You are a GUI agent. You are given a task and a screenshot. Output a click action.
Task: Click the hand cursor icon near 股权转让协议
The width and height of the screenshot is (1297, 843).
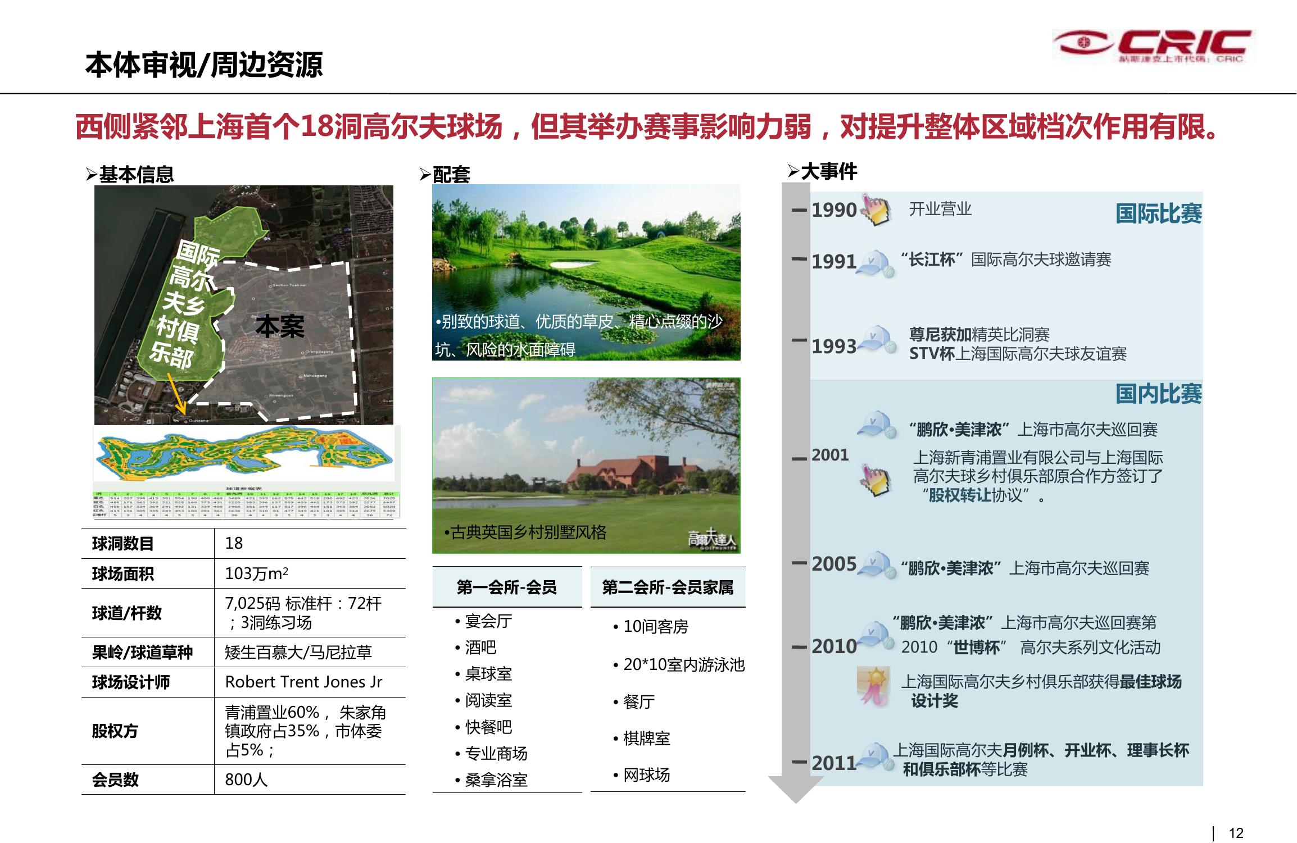point(876,480)
